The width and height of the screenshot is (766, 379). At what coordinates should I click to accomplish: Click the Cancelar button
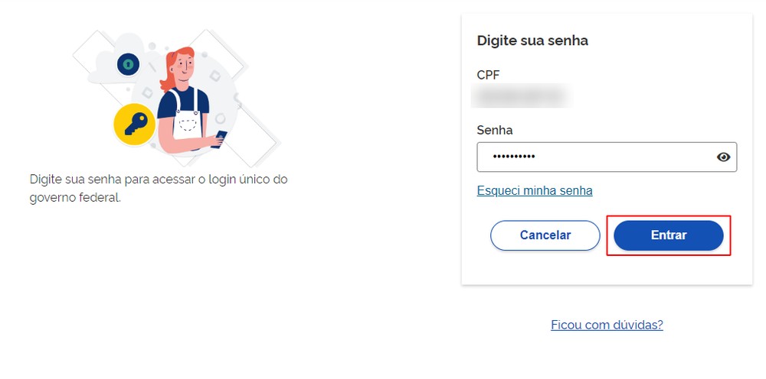pyautogui.click(x=545, y=235)
